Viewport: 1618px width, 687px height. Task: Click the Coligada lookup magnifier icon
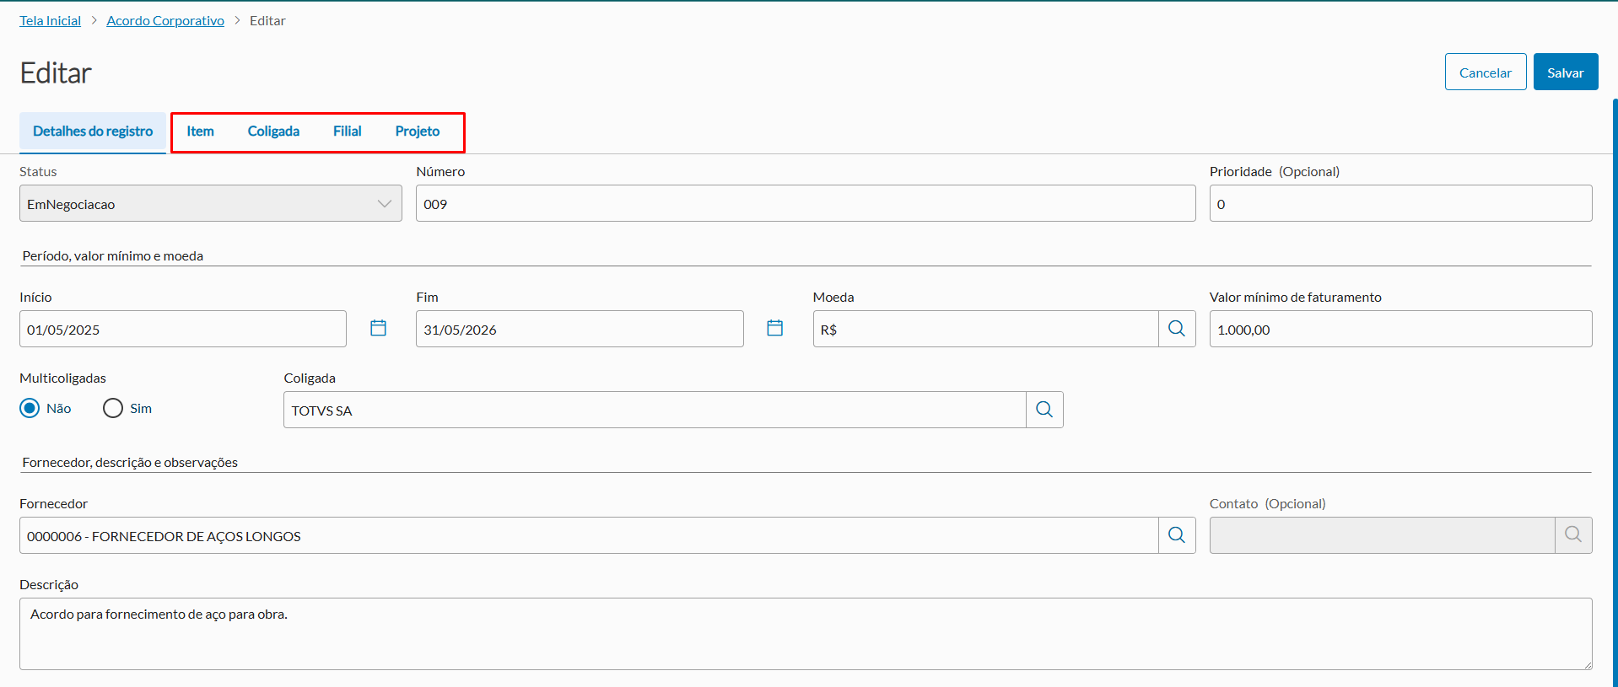[1044, 410]
